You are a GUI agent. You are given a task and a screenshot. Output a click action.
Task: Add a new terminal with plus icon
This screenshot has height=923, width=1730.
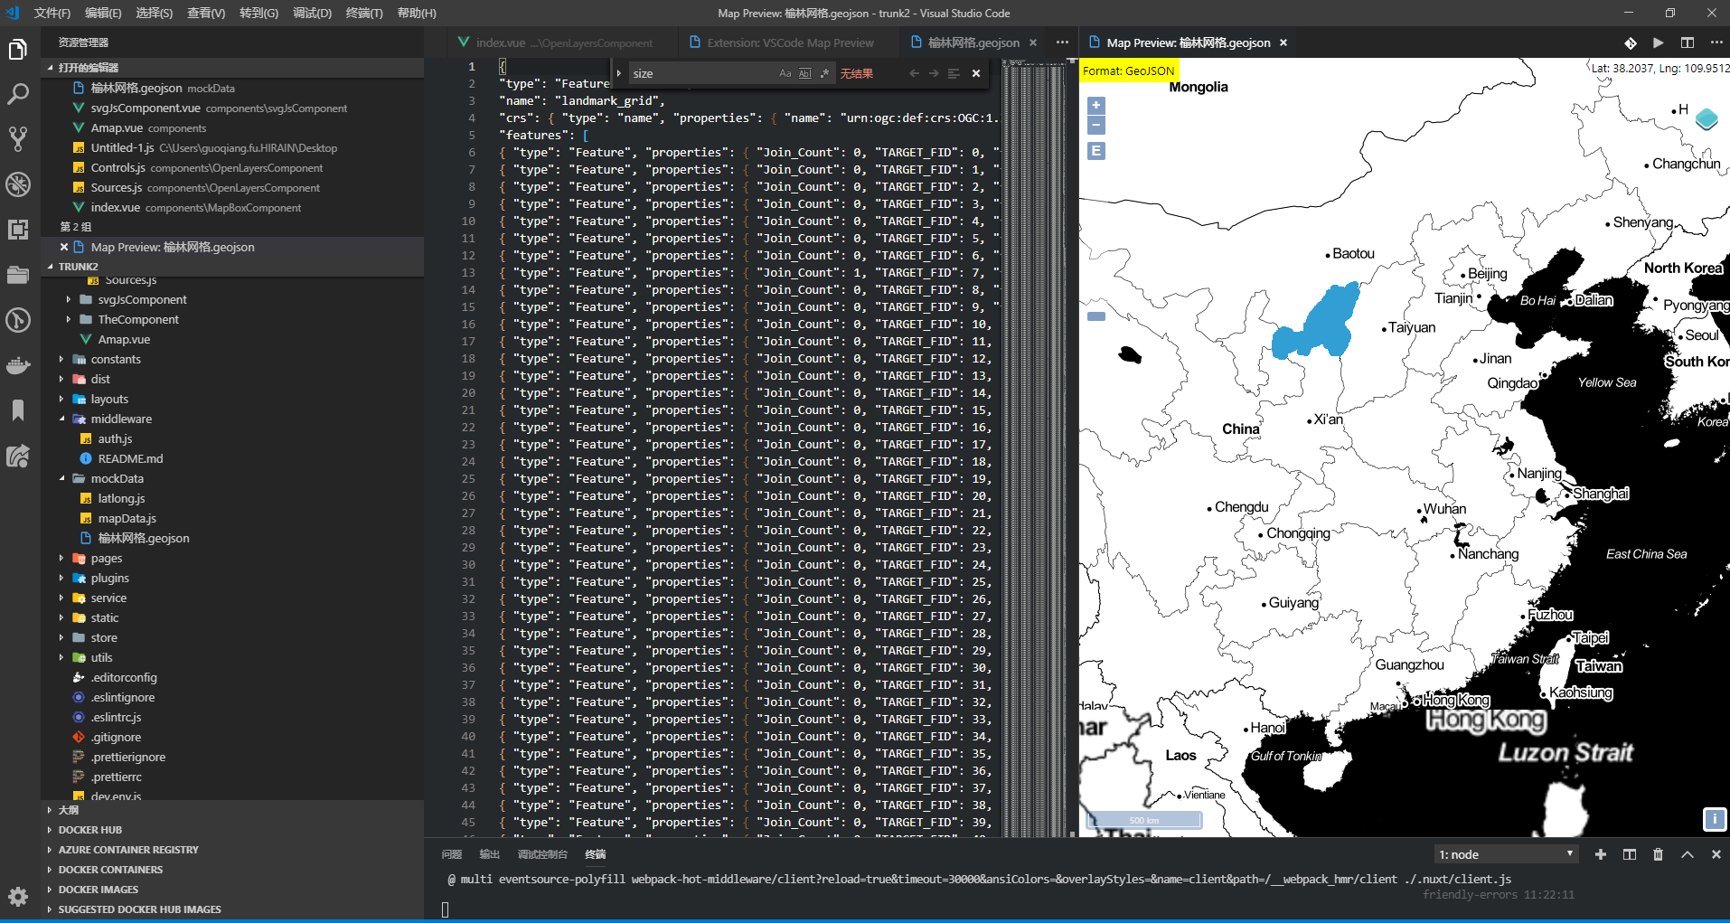[x=1601, y=854]
